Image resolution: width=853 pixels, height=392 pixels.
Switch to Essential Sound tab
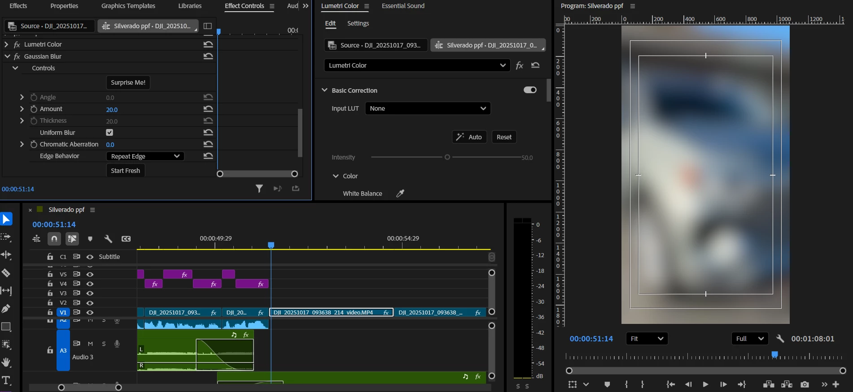click(403, 6)
